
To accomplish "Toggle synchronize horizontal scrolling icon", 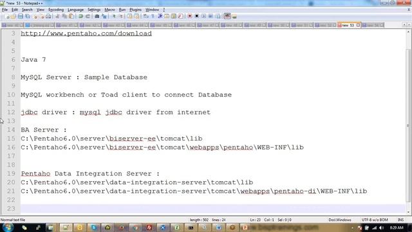I will [136, 16].
